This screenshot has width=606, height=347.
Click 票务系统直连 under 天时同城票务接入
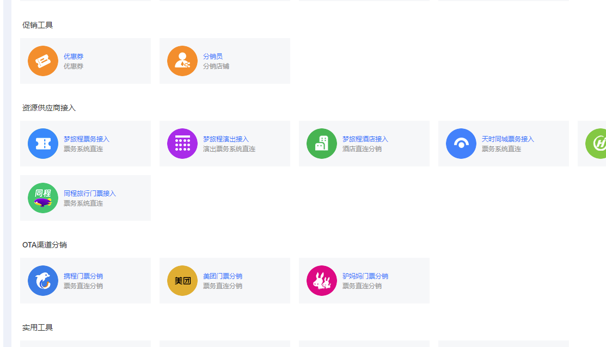501,149
